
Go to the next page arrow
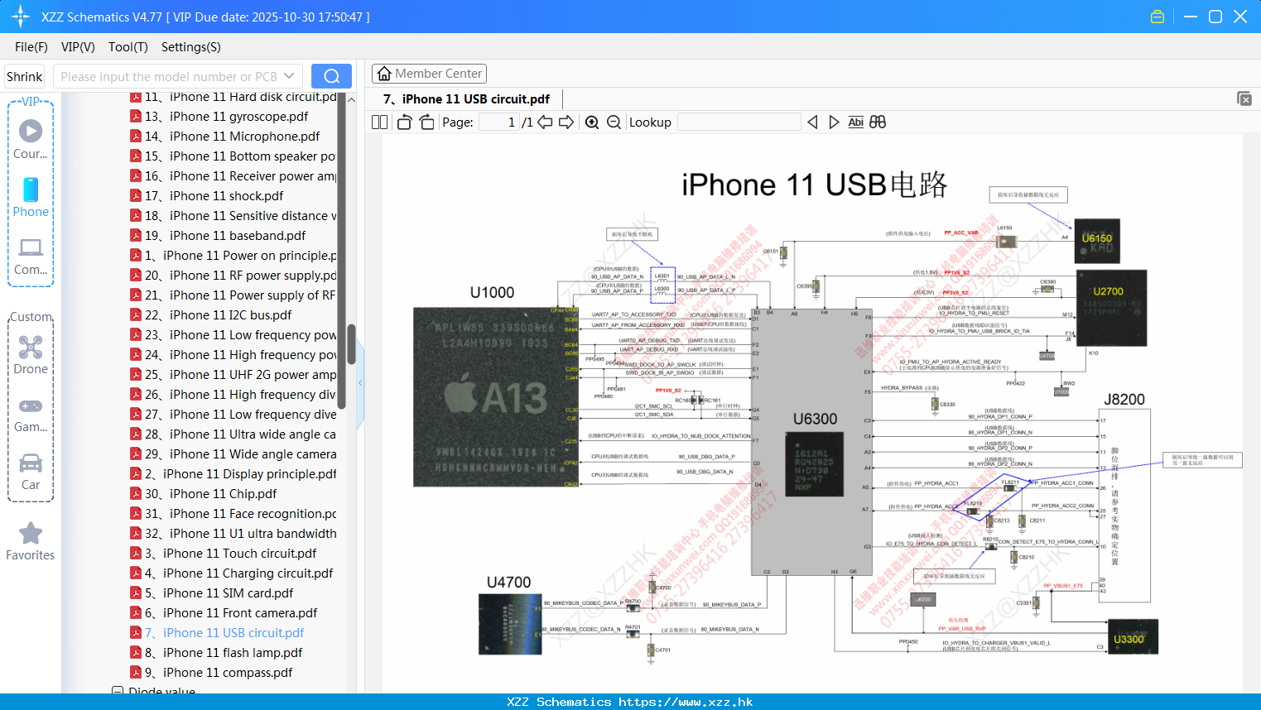[566, 122]
